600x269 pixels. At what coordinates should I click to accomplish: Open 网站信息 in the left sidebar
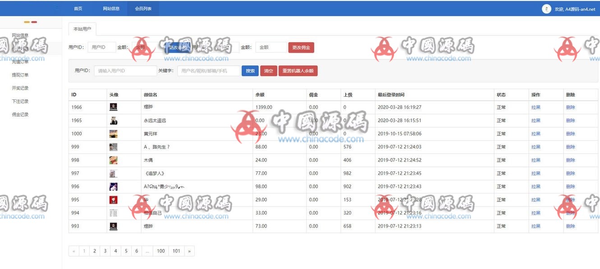point(20,36)
